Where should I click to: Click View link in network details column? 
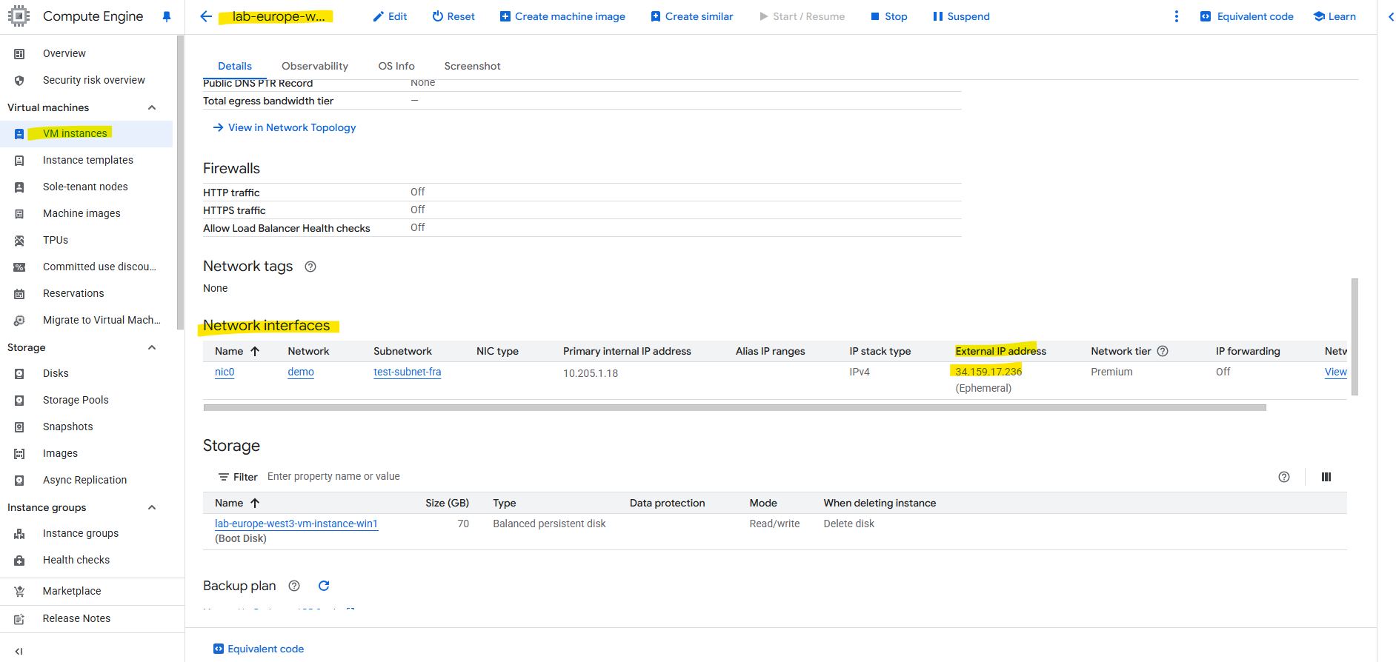tap(1336, 372)
